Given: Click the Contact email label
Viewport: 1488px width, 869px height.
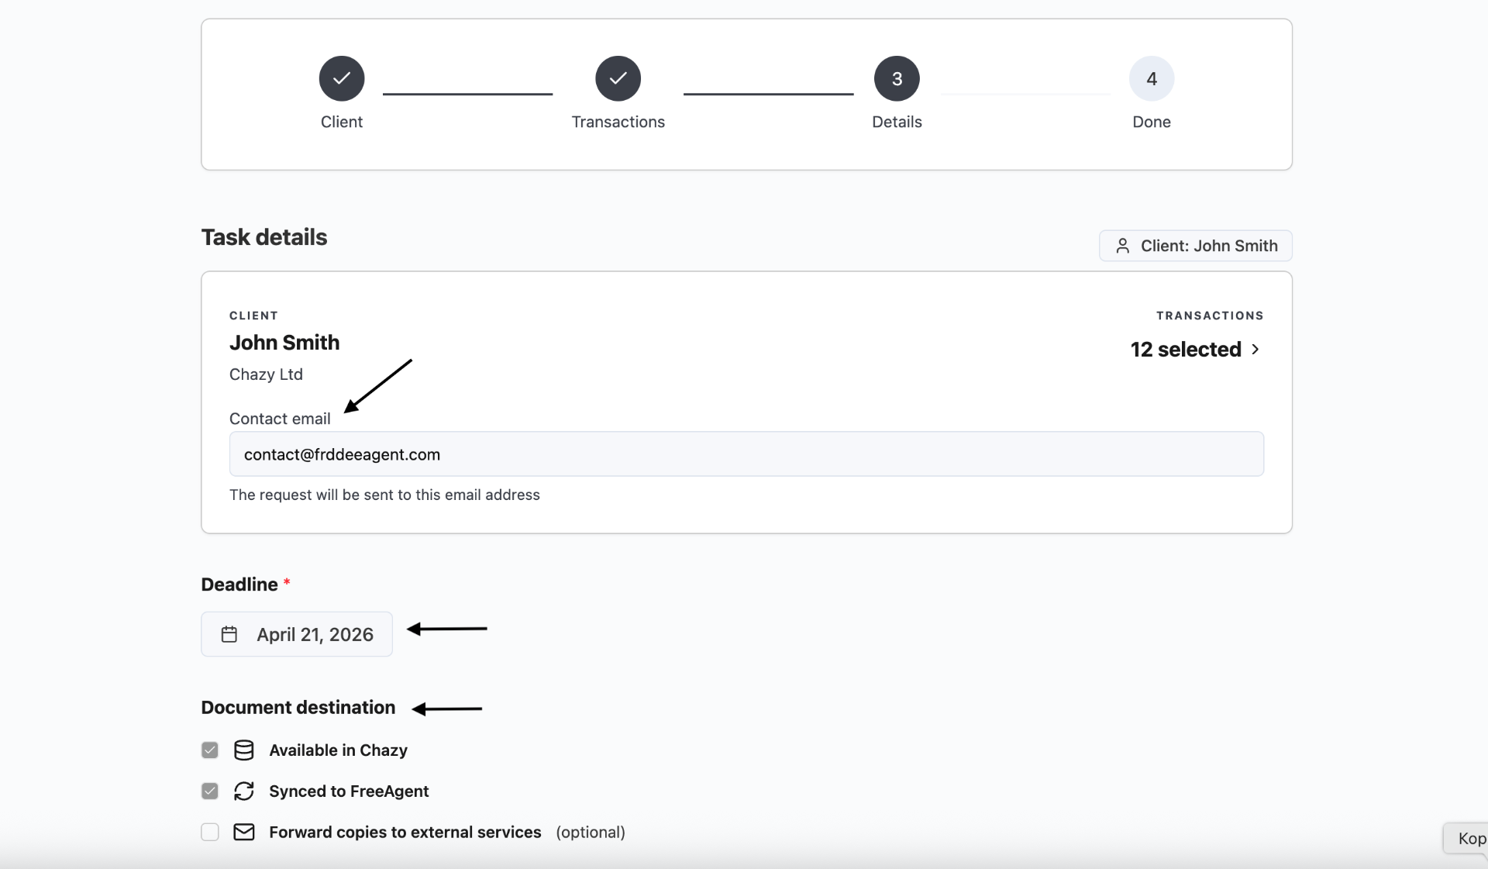Looking at the screenshot, I should (x=280, y=419).
